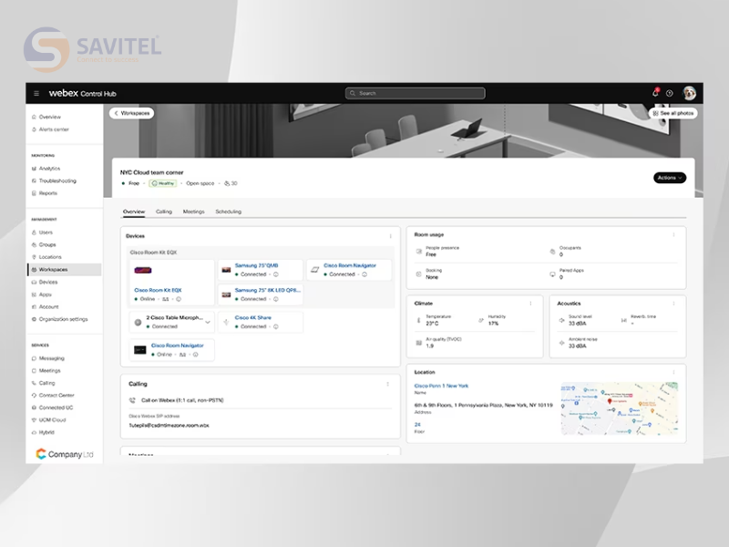Screen dimensions: 729x547
Task: Click the Air quality TVOC icon
Action: click(x=419, y=343)
